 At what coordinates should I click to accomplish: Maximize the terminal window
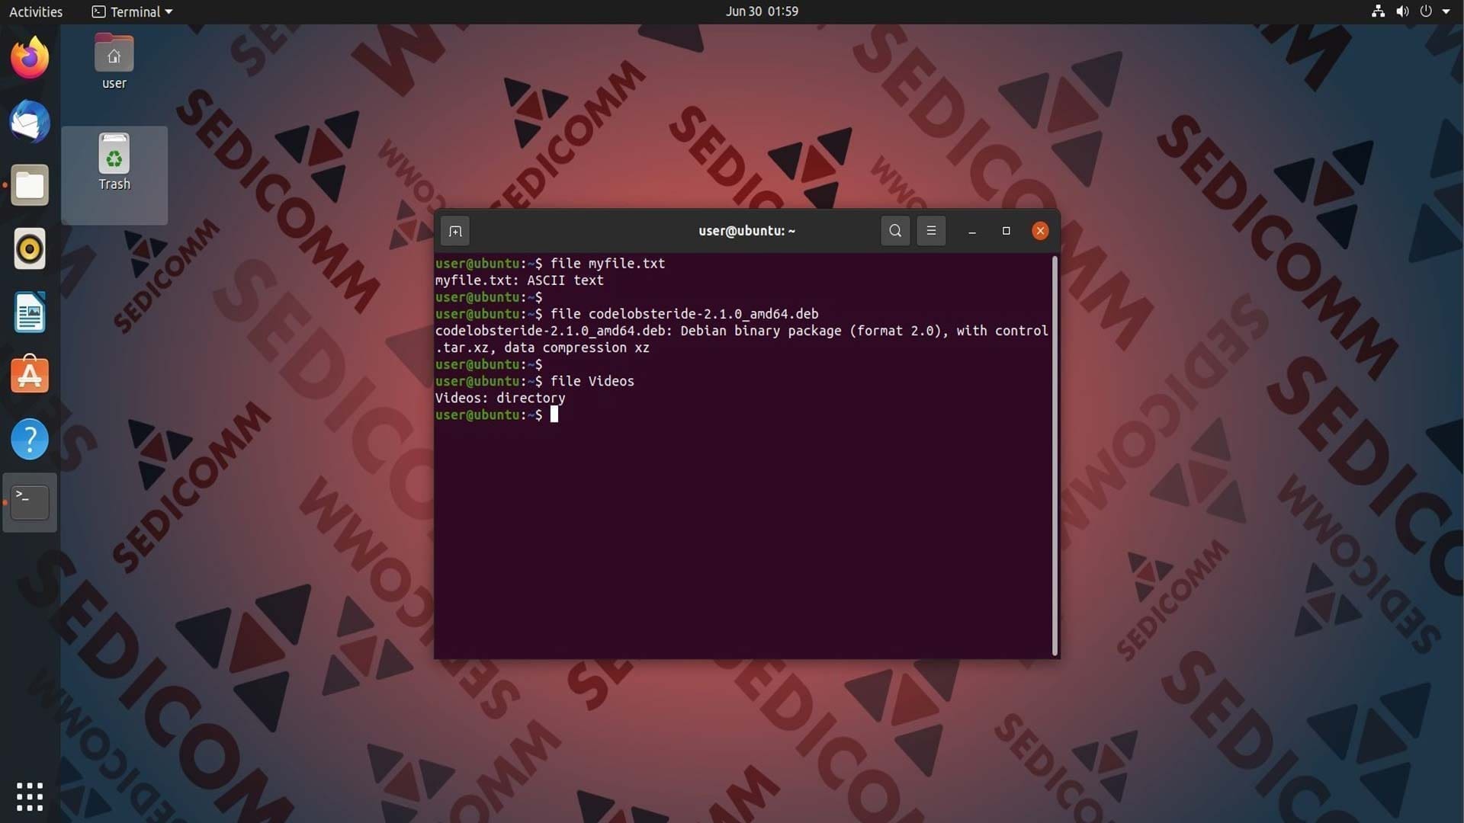[x=1006, y=231]
